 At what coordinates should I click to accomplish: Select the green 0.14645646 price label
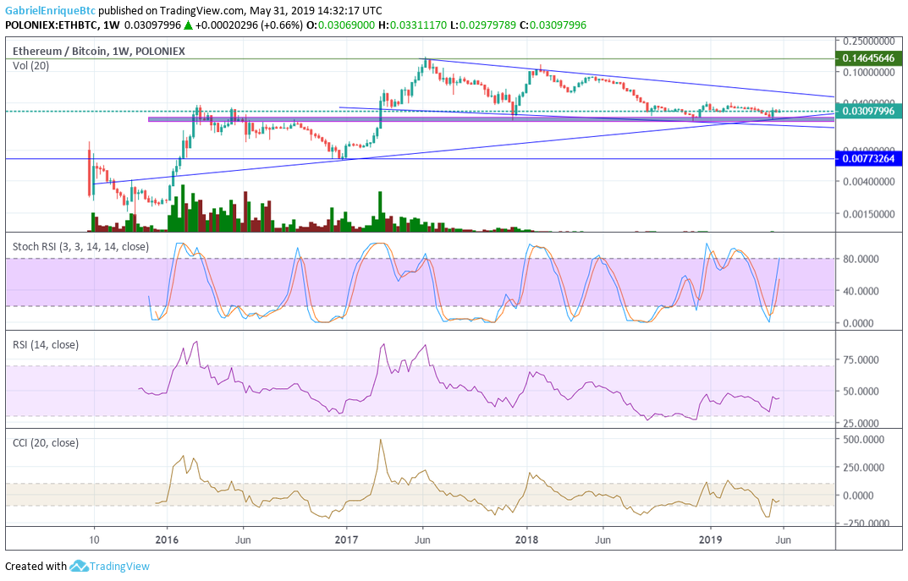tap(868, 58)
